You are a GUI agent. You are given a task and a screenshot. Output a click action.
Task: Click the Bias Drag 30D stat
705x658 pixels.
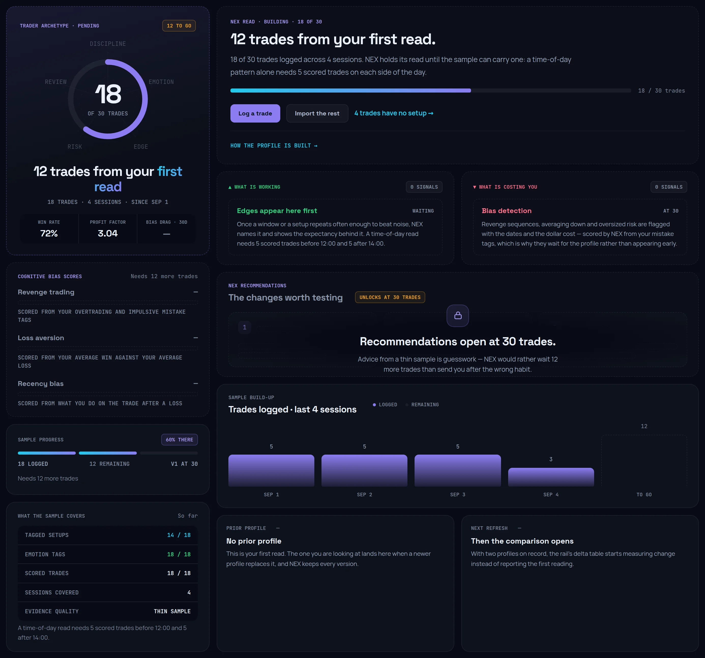click(166, 229)
